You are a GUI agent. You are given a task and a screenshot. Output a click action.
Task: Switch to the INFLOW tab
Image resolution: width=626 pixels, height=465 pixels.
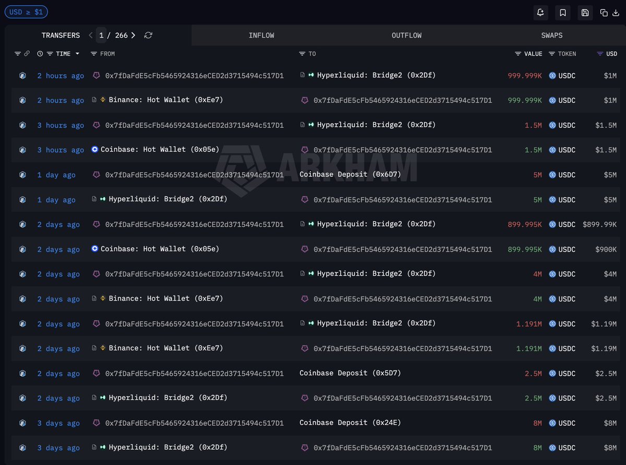(x=261, y=35)
